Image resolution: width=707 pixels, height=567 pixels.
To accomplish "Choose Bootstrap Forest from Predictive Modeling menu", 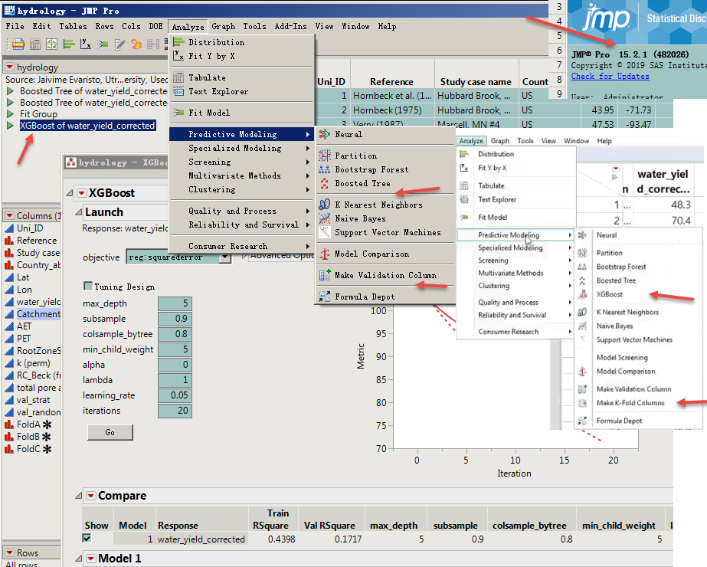I will pyautogui.click(x=372, y=169).
